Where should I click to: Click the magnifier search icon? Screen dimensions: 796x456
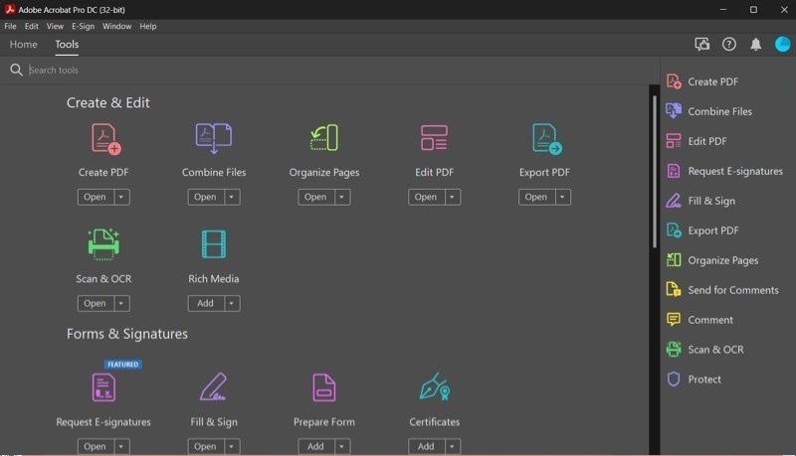pos(16,70)
